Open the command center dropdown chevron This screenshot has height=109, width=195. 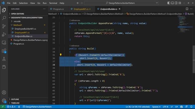click(x=157, y=3)
